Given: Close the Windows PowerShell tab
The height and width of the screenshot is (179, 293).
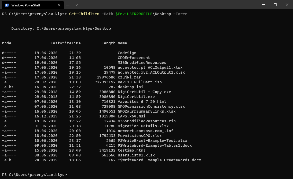Looking at the screenshot, I should tap(59, 5).
